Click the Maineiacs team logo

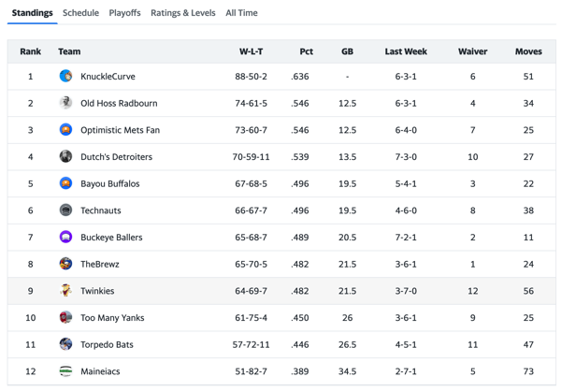pyautogui.click(x=65, y=371)
